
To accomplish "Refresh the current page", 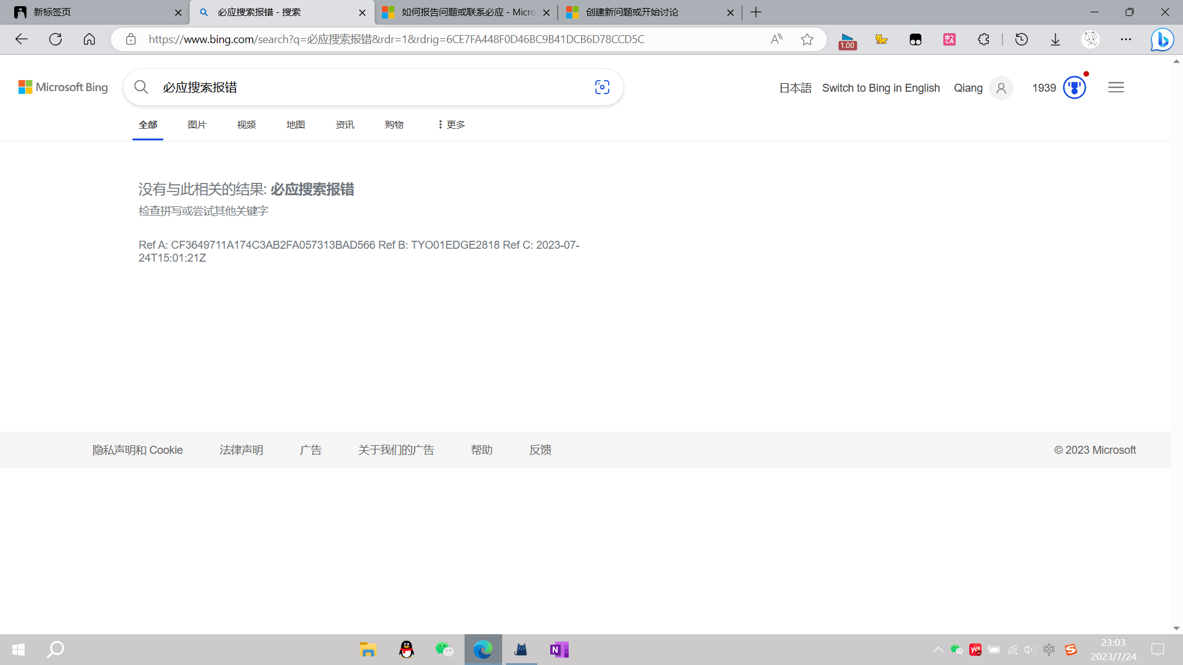I will [55, 39].
